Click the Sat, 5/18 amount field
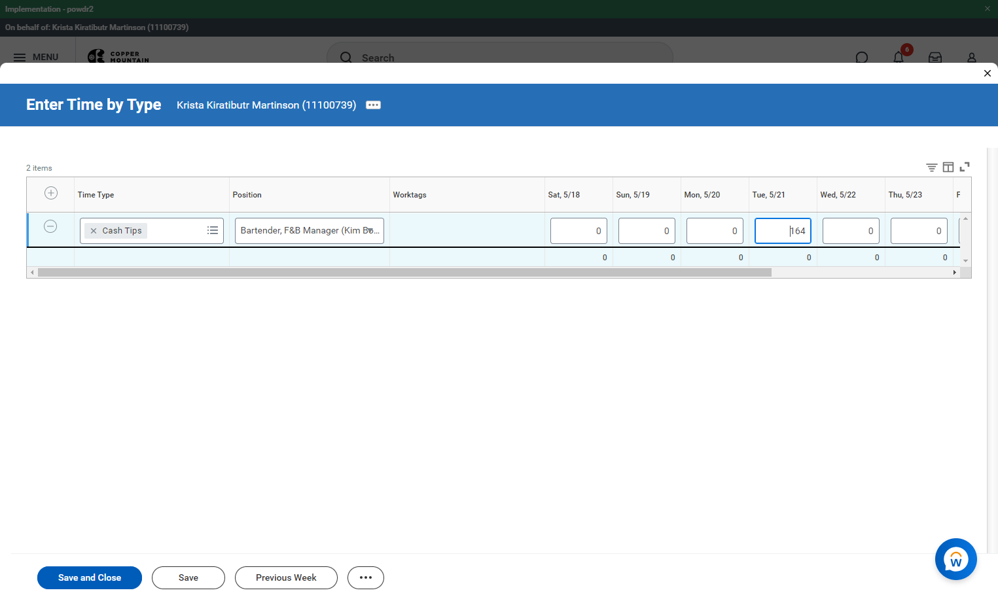 point(579,231)
